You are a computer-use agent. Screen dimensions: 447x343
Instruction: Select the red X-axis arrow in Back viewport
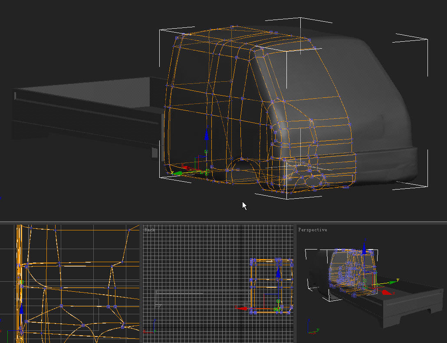[x=242, y=308]
